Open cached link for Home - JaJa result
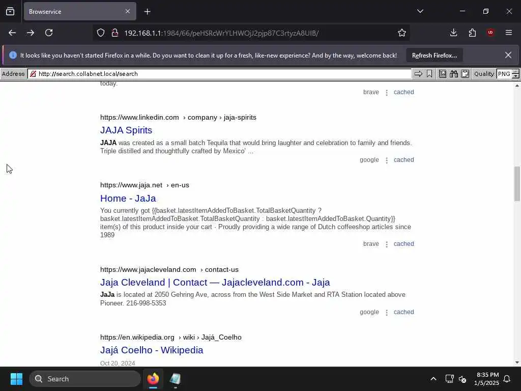 coord(403,244)
